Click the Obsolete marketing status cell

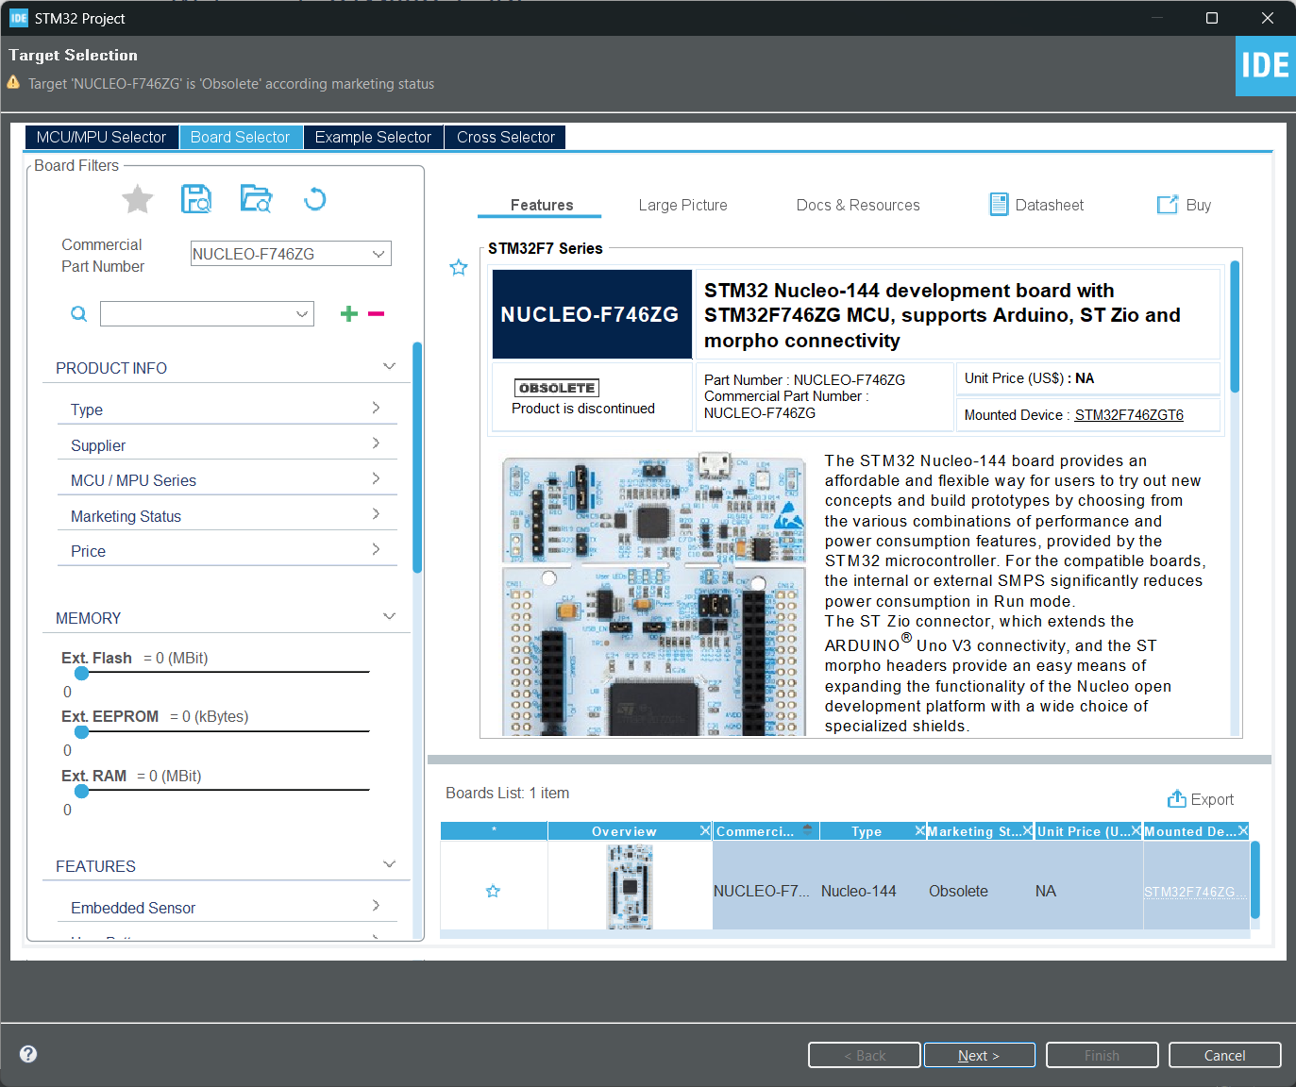pyautogui.click(x=958, y=891)
